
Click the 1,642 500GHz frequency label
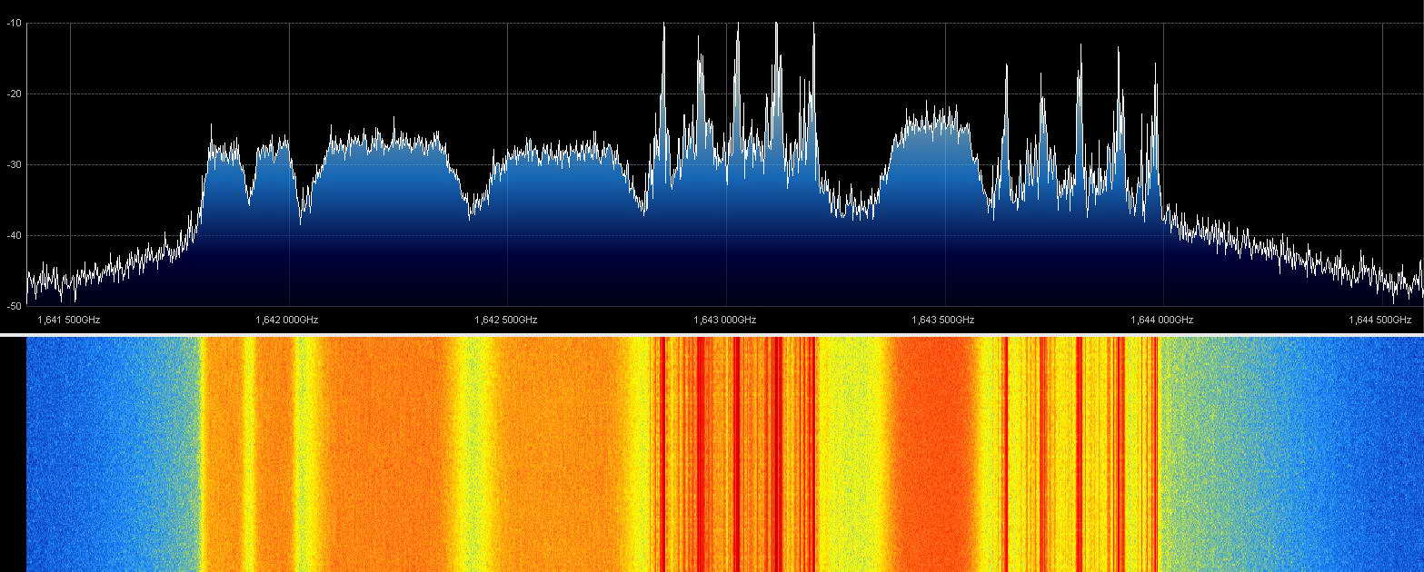(x=506, y=320)
